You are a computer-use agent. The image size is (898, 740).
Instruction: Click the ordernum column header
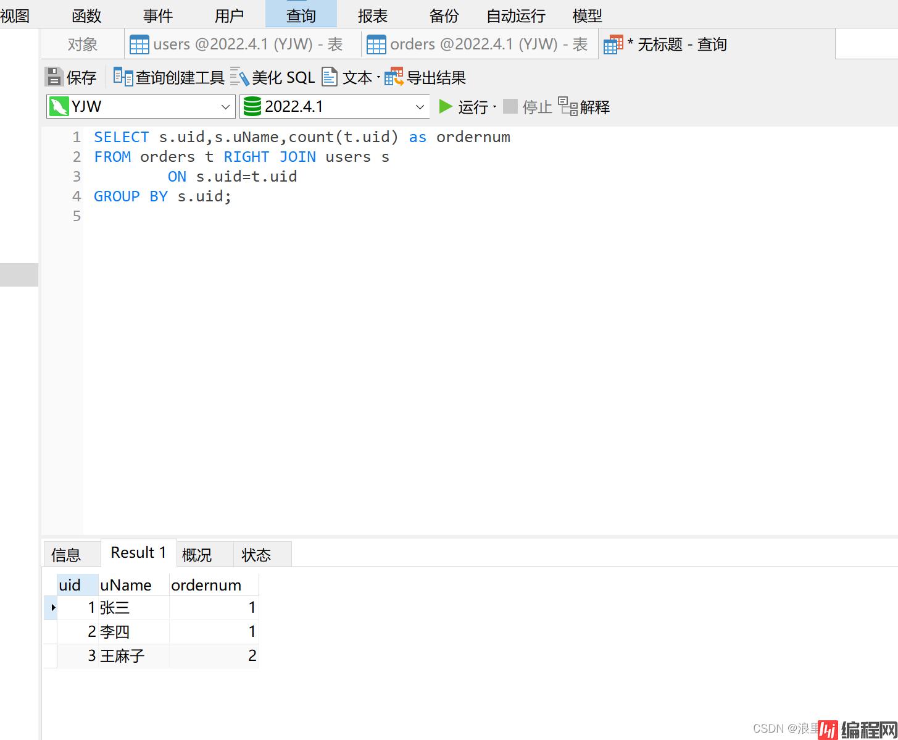[x=214, y=585]
